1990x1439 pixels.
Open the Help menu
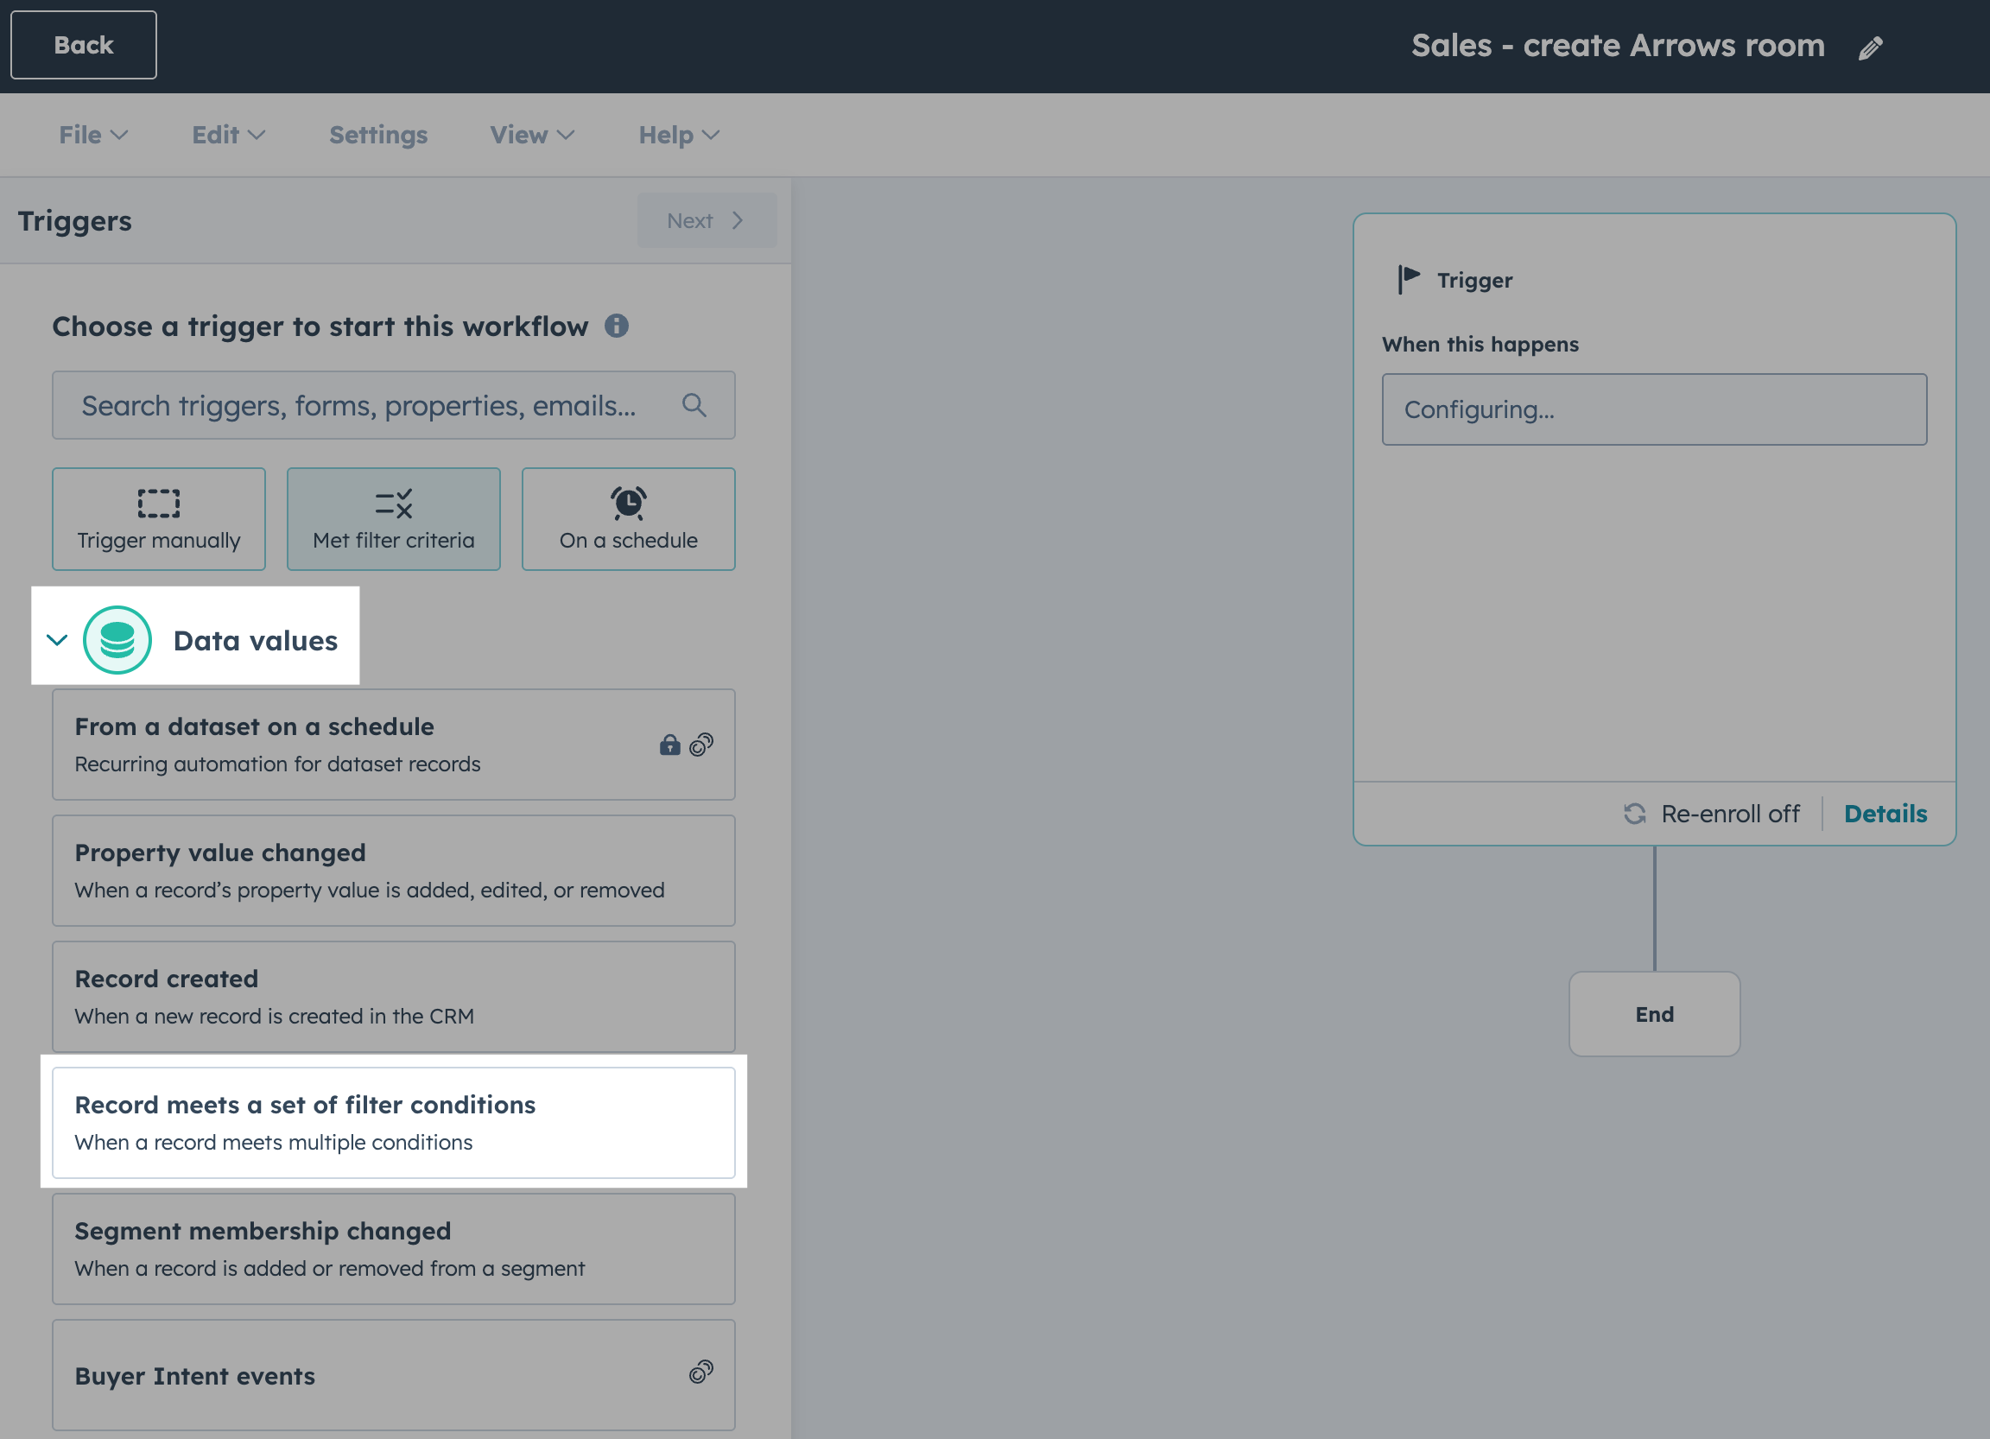[678, 135]
